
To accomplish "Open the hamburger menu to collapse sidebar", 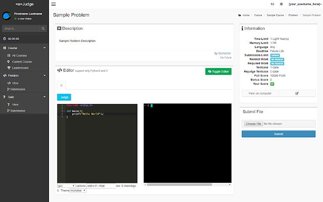I will pos(53,4).
